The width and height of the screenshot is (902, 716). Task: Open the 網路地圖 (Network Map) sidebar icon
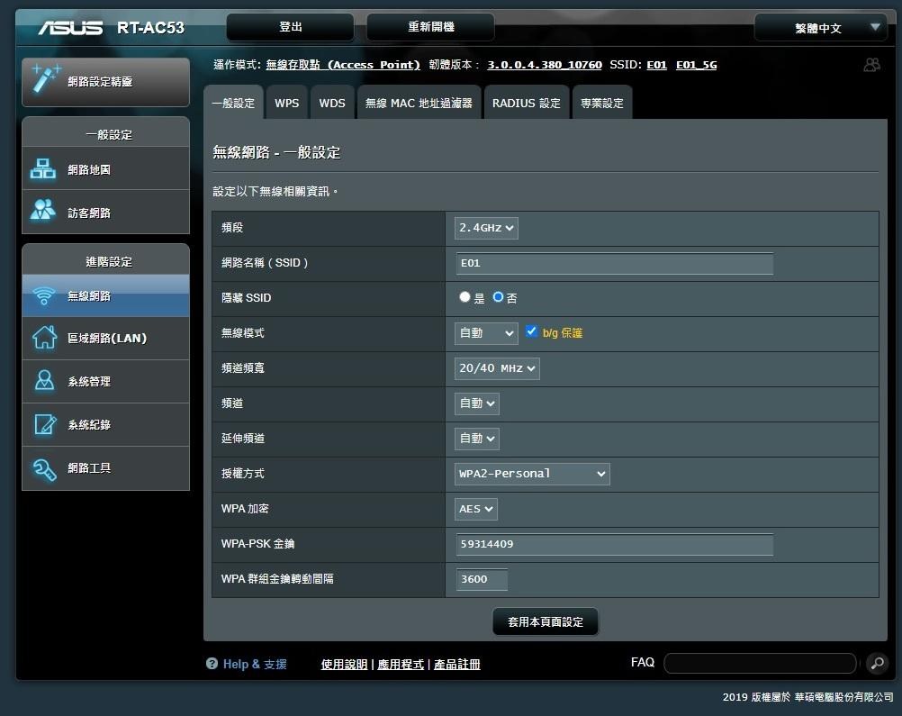pos(42,168)
